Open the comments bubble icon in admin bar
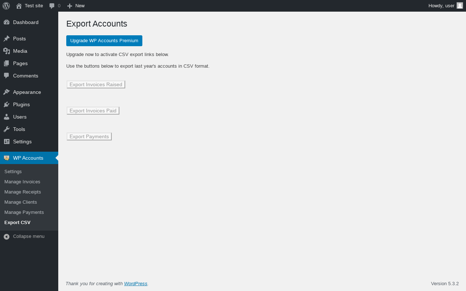Image resolution: width=466 pixels, height=291 pixels. [52, 6]
